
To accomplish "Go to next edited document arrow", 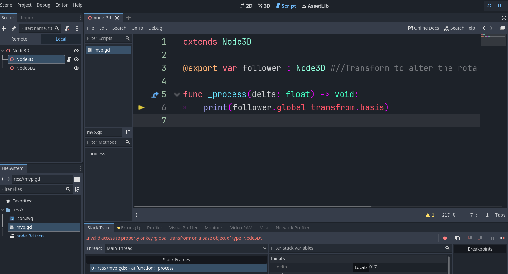I will coord(491,28).
